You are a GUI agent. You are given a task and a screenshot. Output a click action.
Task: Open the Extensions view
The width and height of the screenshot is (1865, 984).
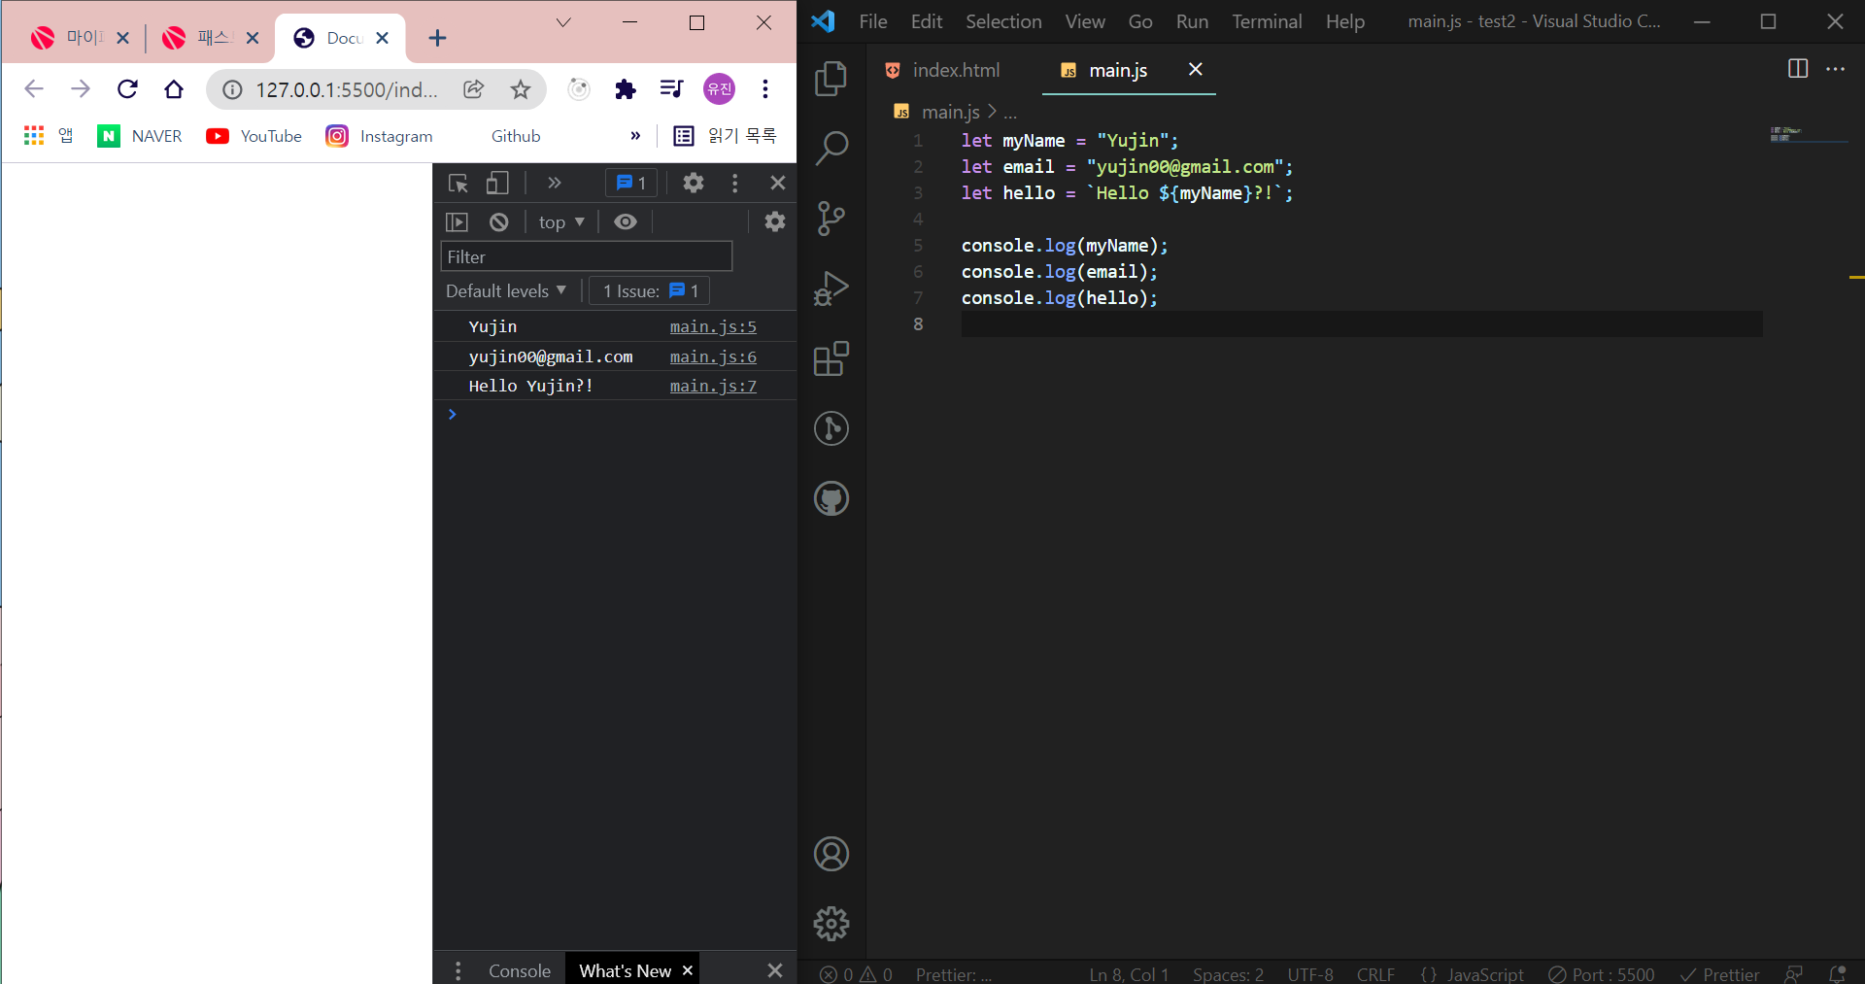831,358
